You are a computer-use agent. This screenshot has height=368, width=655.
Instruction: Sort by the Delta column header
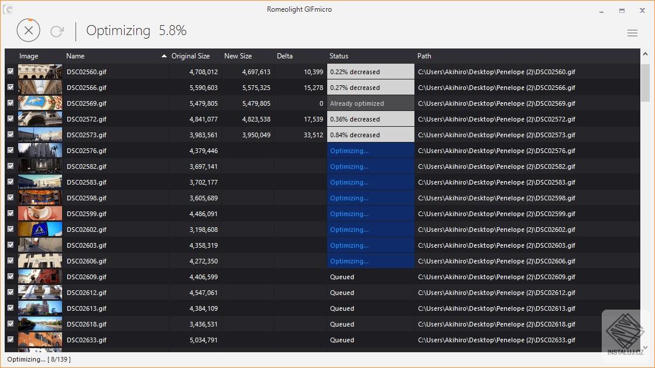284,56
